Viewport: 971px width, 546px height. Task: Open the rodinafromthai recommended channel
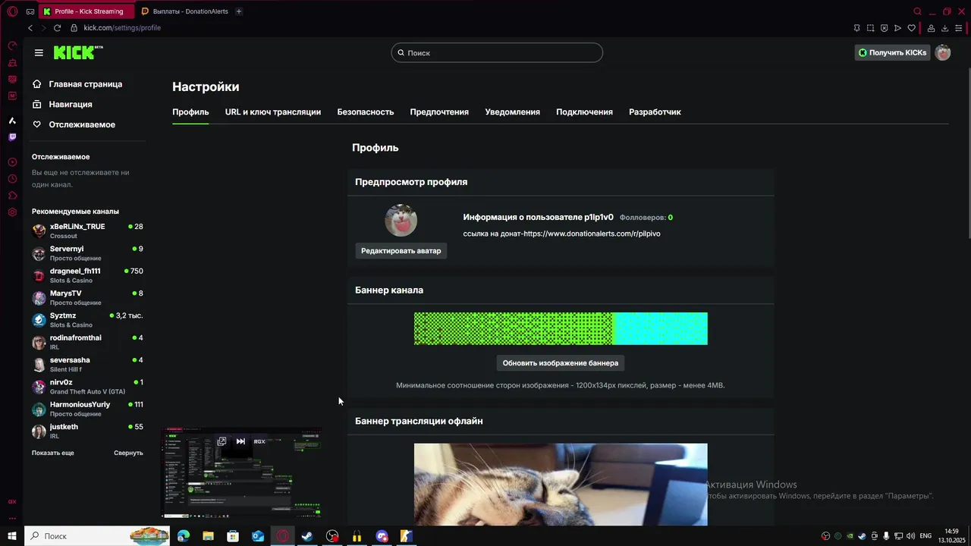coord(87,342)
